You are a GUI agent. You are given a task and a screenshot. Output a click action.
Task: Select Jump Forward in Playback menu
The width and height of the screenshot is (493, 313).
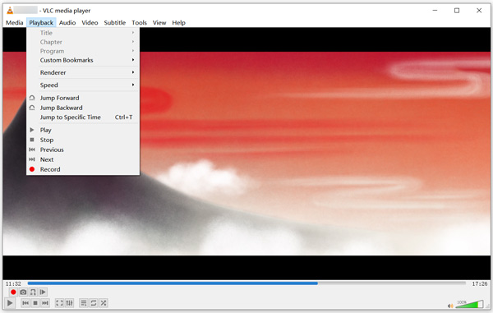(x=83, y=98)
